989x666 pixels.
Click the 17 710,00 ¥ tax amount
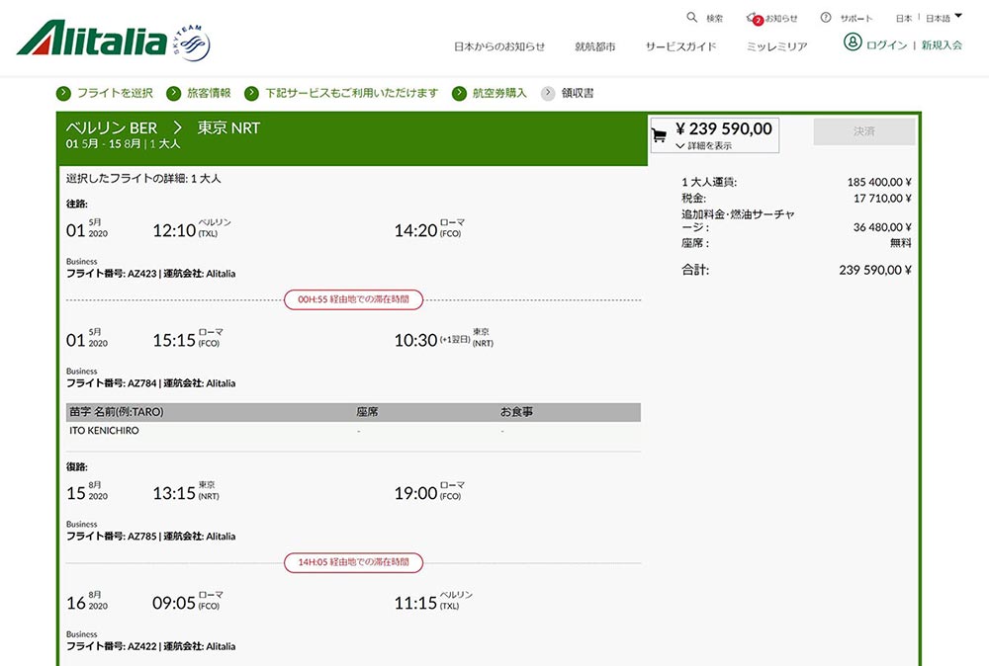click(x=882, y=199)
